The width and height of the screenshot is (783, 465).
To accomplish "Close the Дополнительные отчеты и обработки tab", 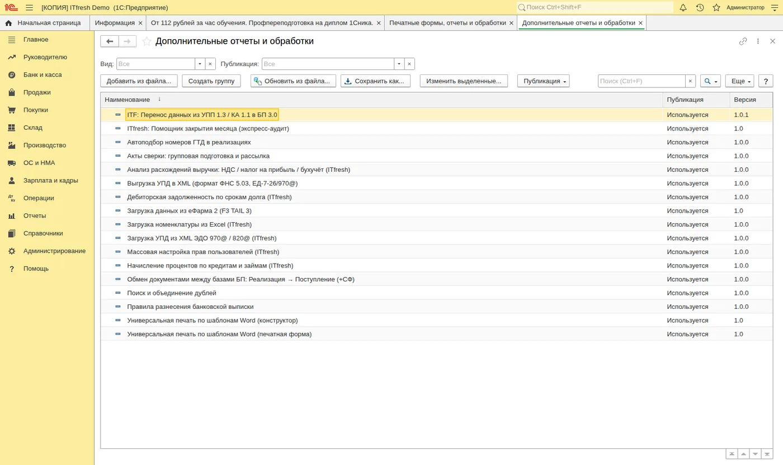I will click(641, 23).
